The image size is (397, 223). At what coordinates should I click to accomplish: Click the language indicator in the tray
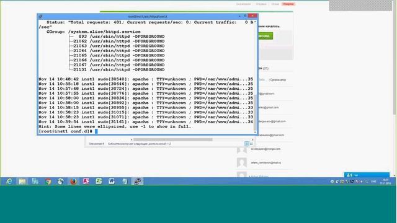(373, 181)
